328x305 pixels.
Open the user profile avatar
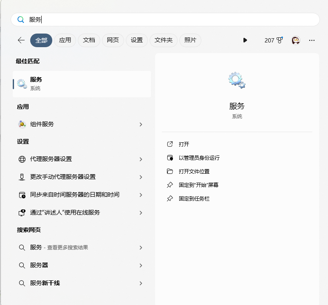[x=296, y=40]
